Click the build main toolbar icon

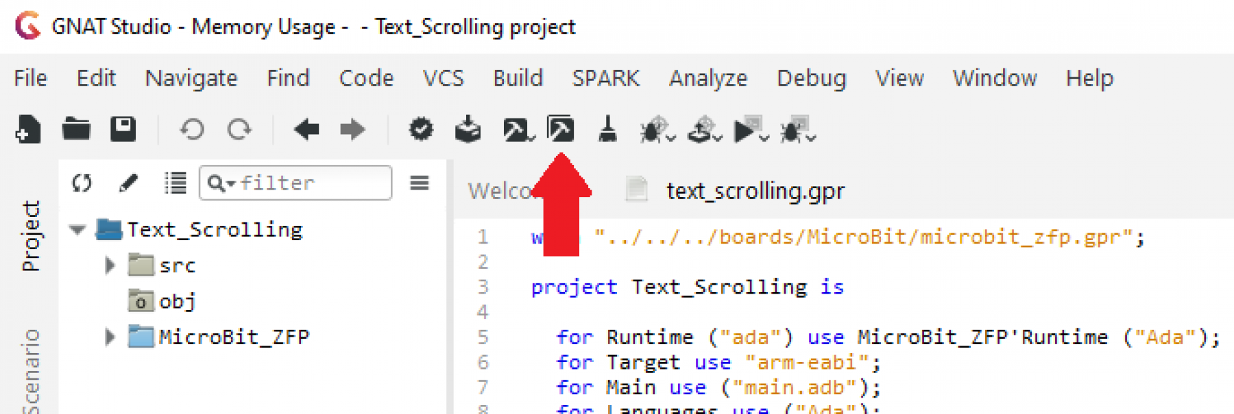pos(518,129)
